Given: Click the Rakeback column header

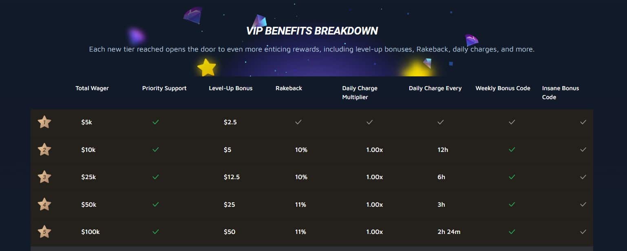Looking at the screenshot, I should [289, 88].
